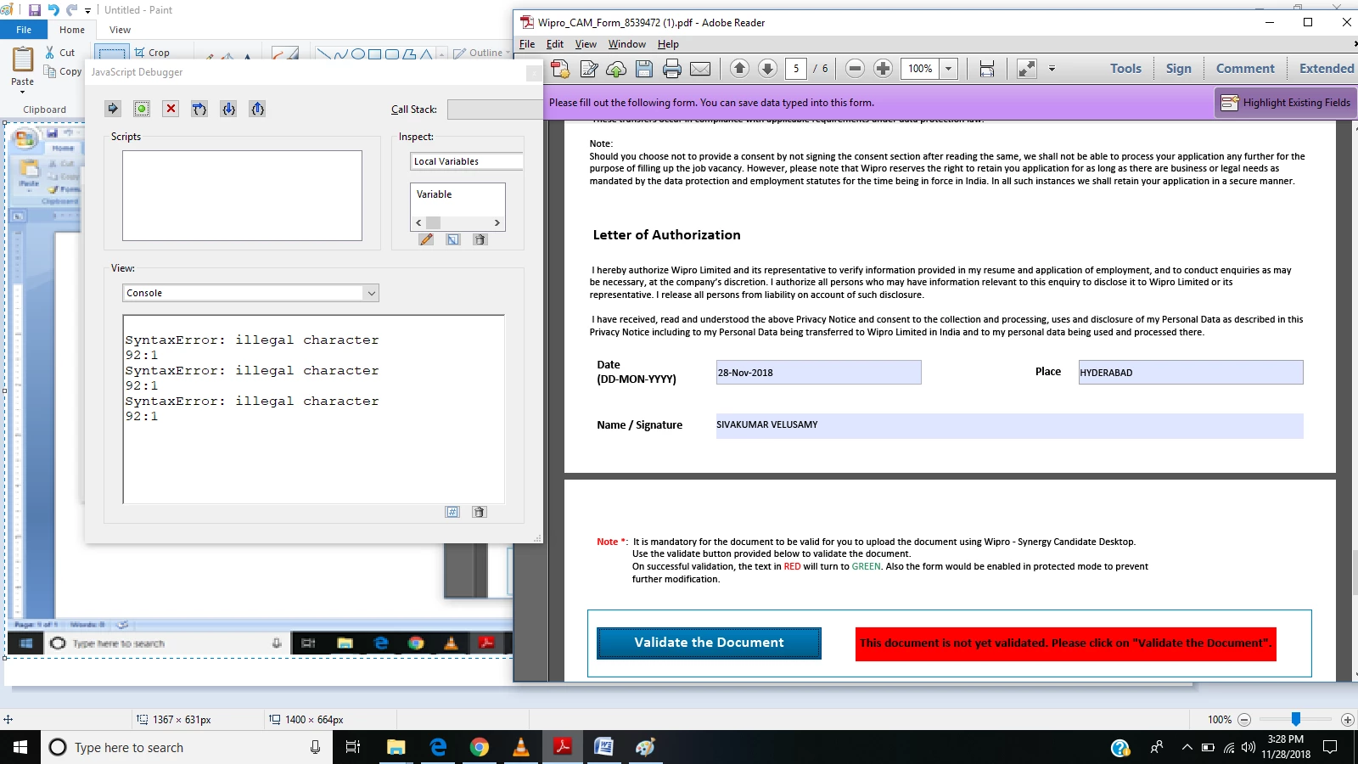The height and width of the screenshot is (764, 1358).
Task: Open the Sign pane in Adobe Reader
Action: pyautogui.click(x=1178, y=69)
